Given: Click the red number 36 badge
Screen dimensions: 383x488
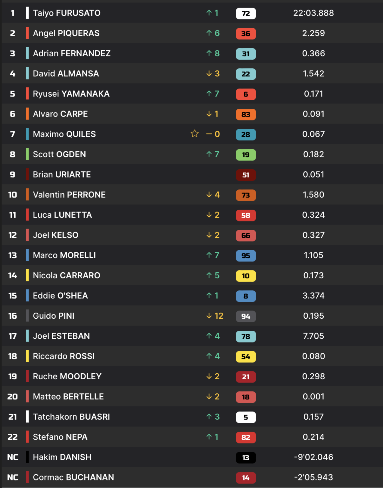Looking at the screenshot, I should (246, 34).
